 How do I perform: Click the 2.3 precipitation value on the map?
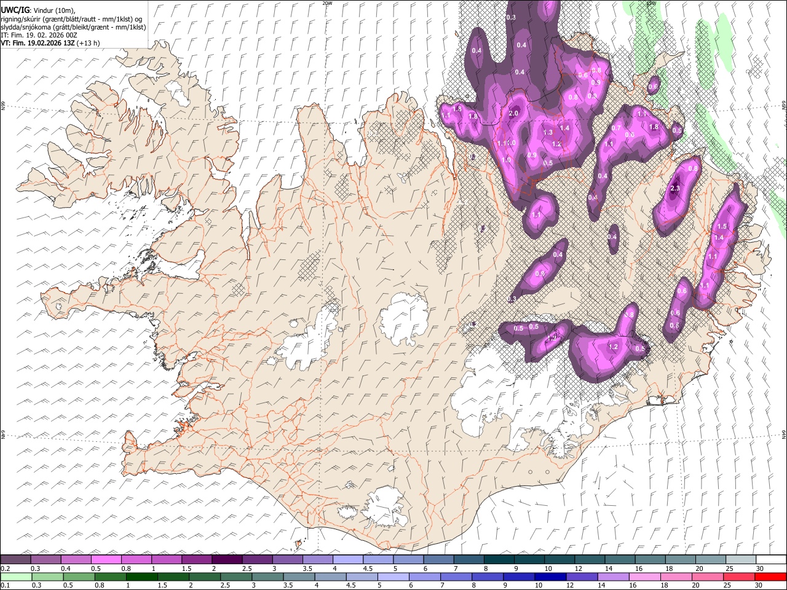point(674,189)
